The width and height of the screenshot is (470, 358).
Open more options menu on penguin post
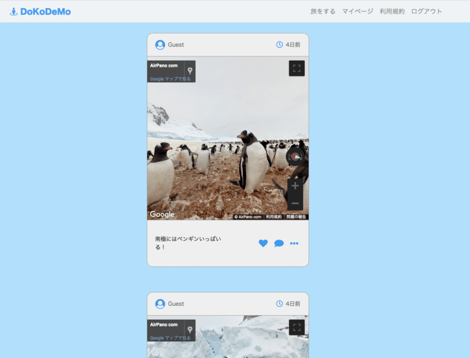pyautogui.click(x=294, y=243)
